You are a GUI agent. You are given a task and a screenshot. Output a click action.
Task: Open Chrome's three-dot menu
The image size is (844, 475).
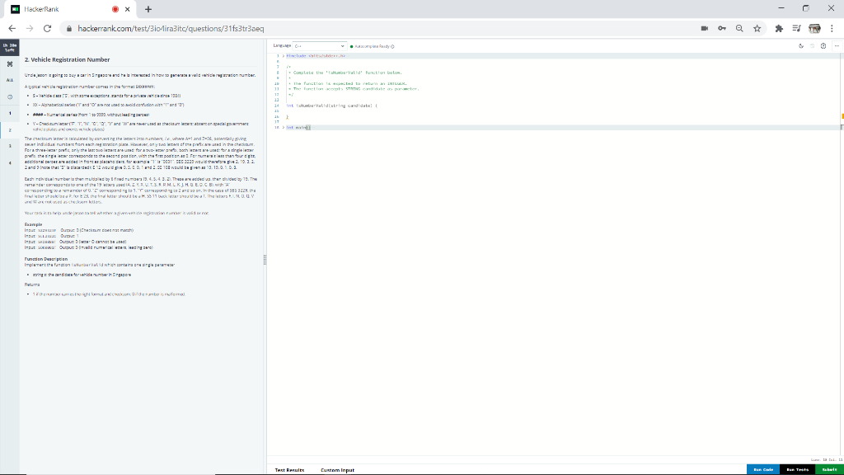[832, 28]
